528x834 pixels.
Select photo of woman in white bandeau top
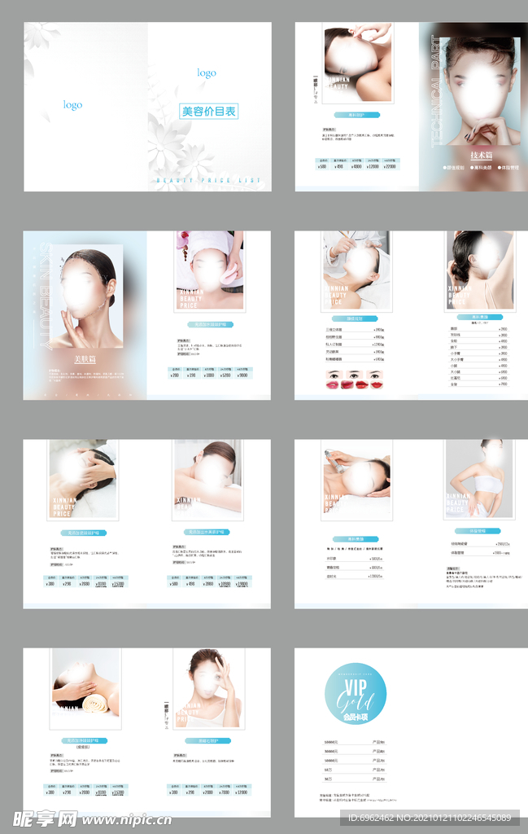pyautogui.click(x=479, y=479)
